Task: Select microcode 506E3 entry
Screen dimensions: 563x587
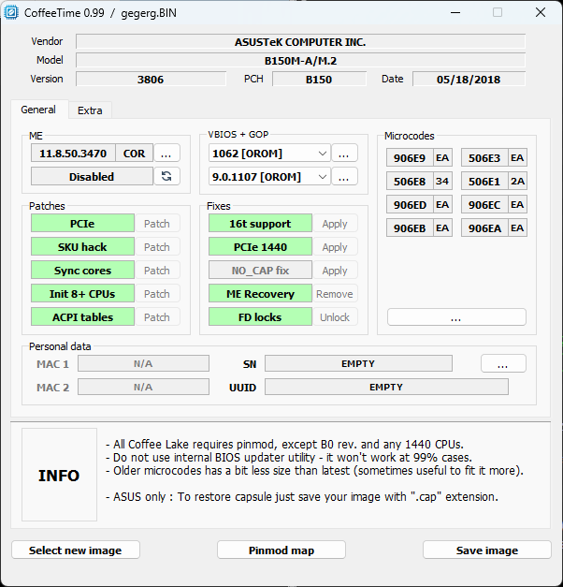Action: point(494,157)
